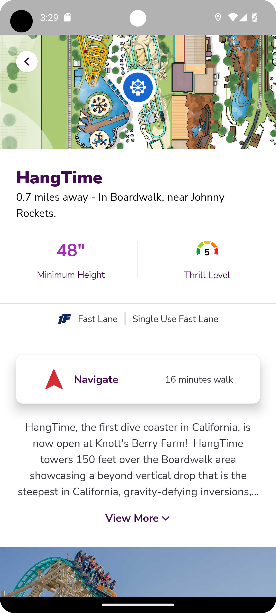The image size is (276, 613).
Task: Select the Fast Lane label
Action: pos(98,319)
